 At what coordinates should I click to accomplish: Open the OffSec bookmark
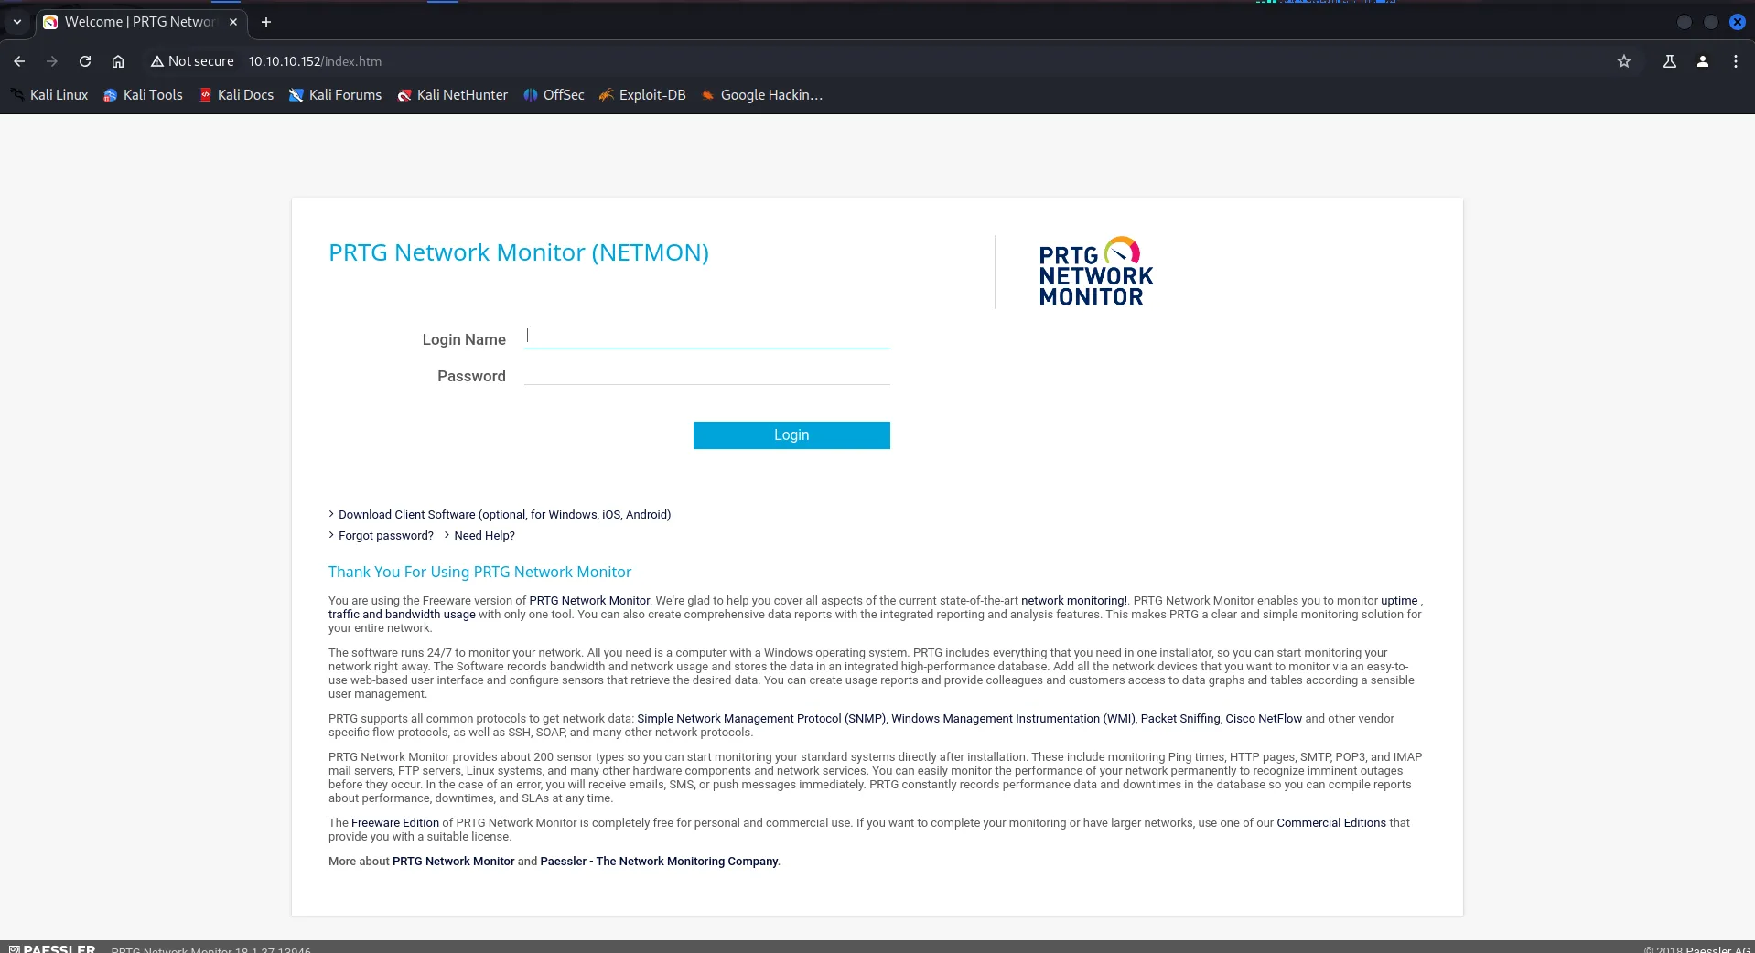pos(554,95)
